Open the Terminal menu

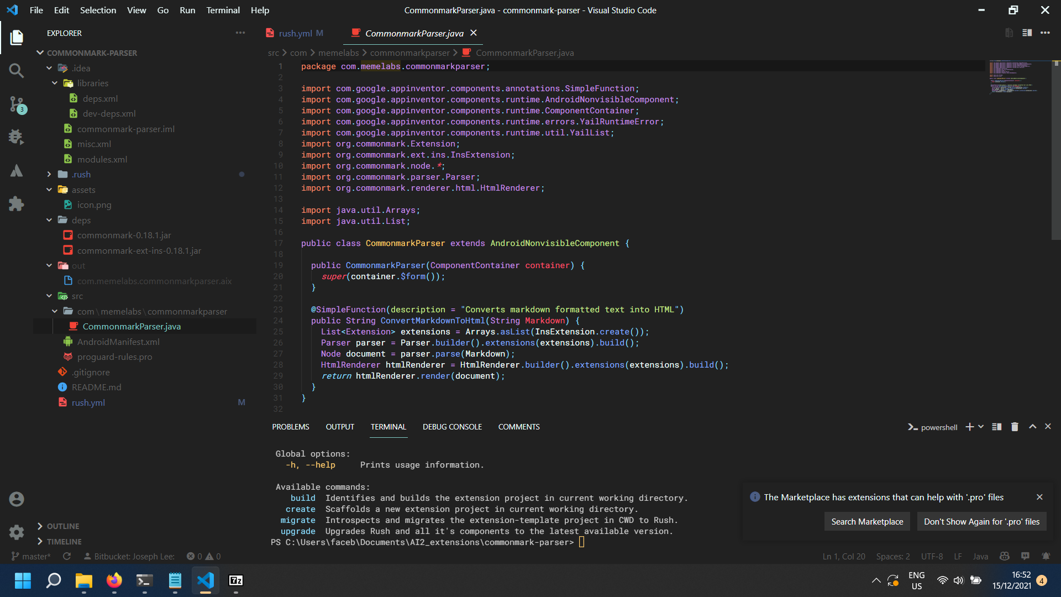coord(223,10)
